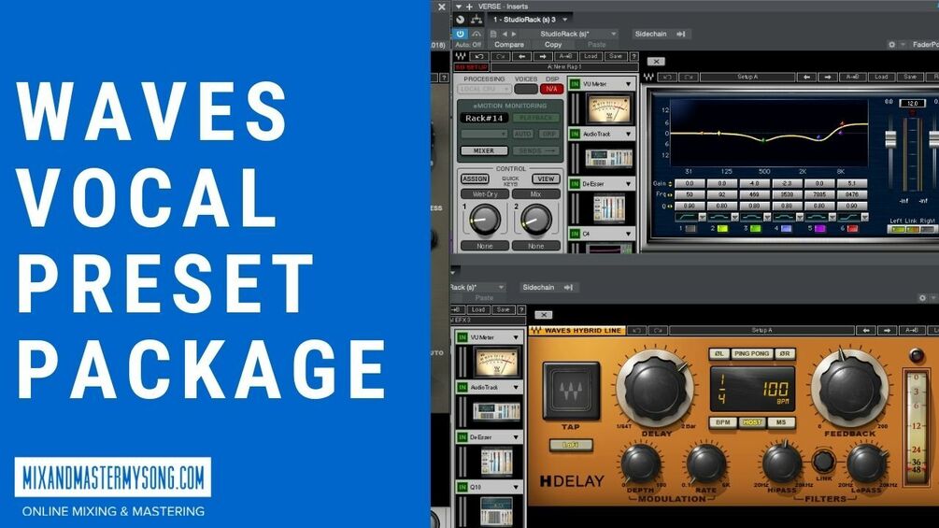This screenshot has width=939, height=528.
Task: Open the StudioRack (s)* preset dropdown
Action: (613, 35)
